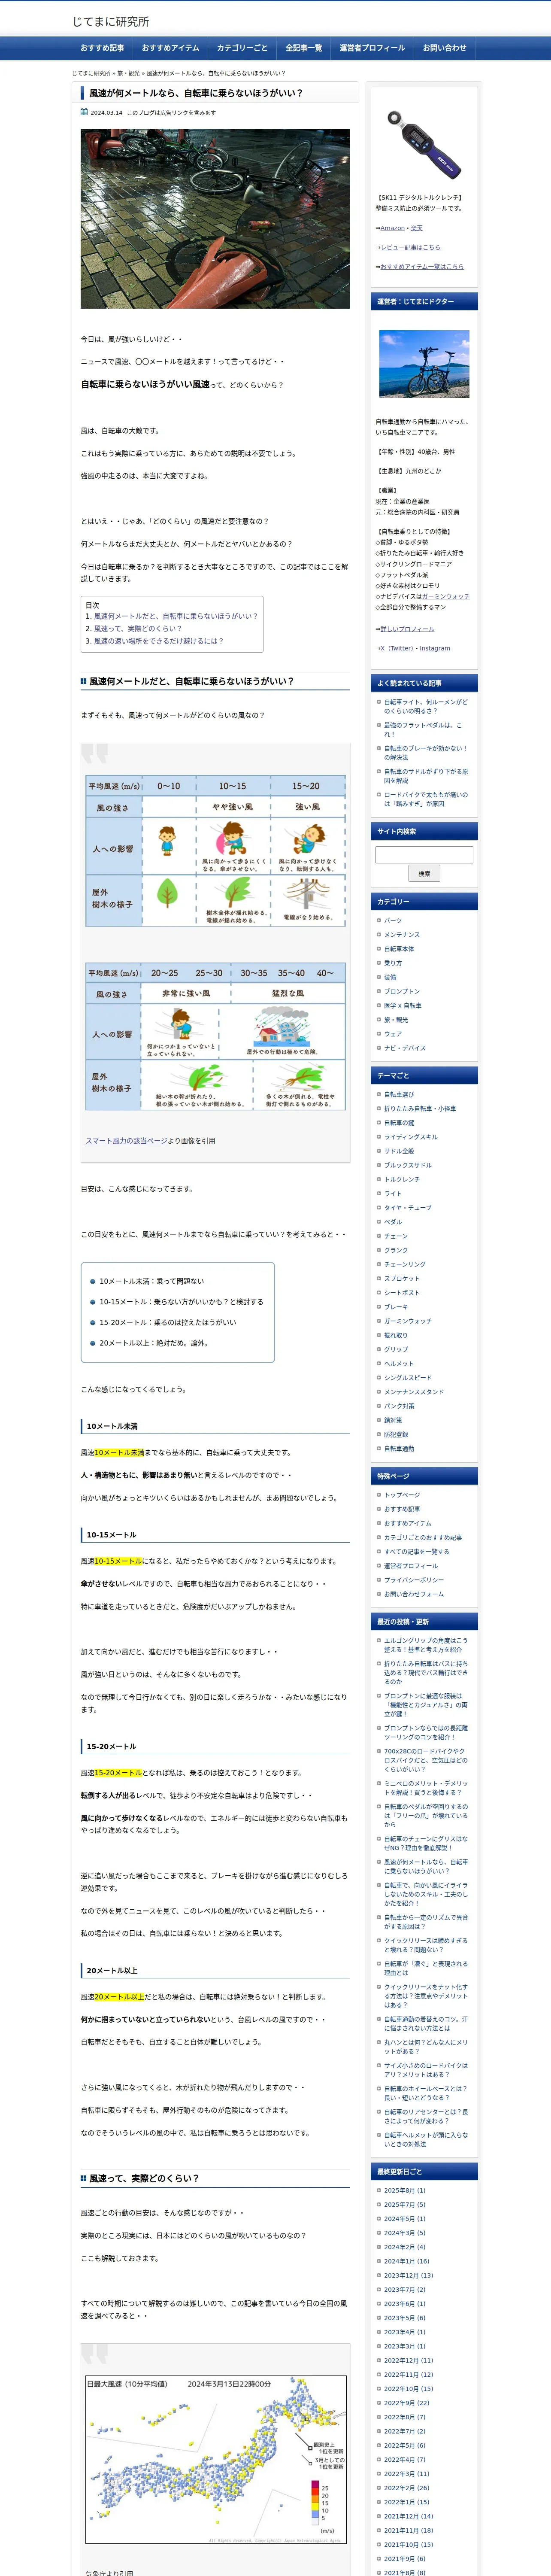Open the ブルックスサドル theme link

pyautogui.click(x=408, y=1165)
